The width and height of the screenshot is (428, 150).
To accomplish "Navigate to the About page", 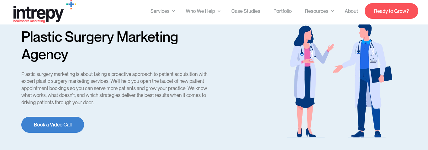I will [x=351, y=11].
